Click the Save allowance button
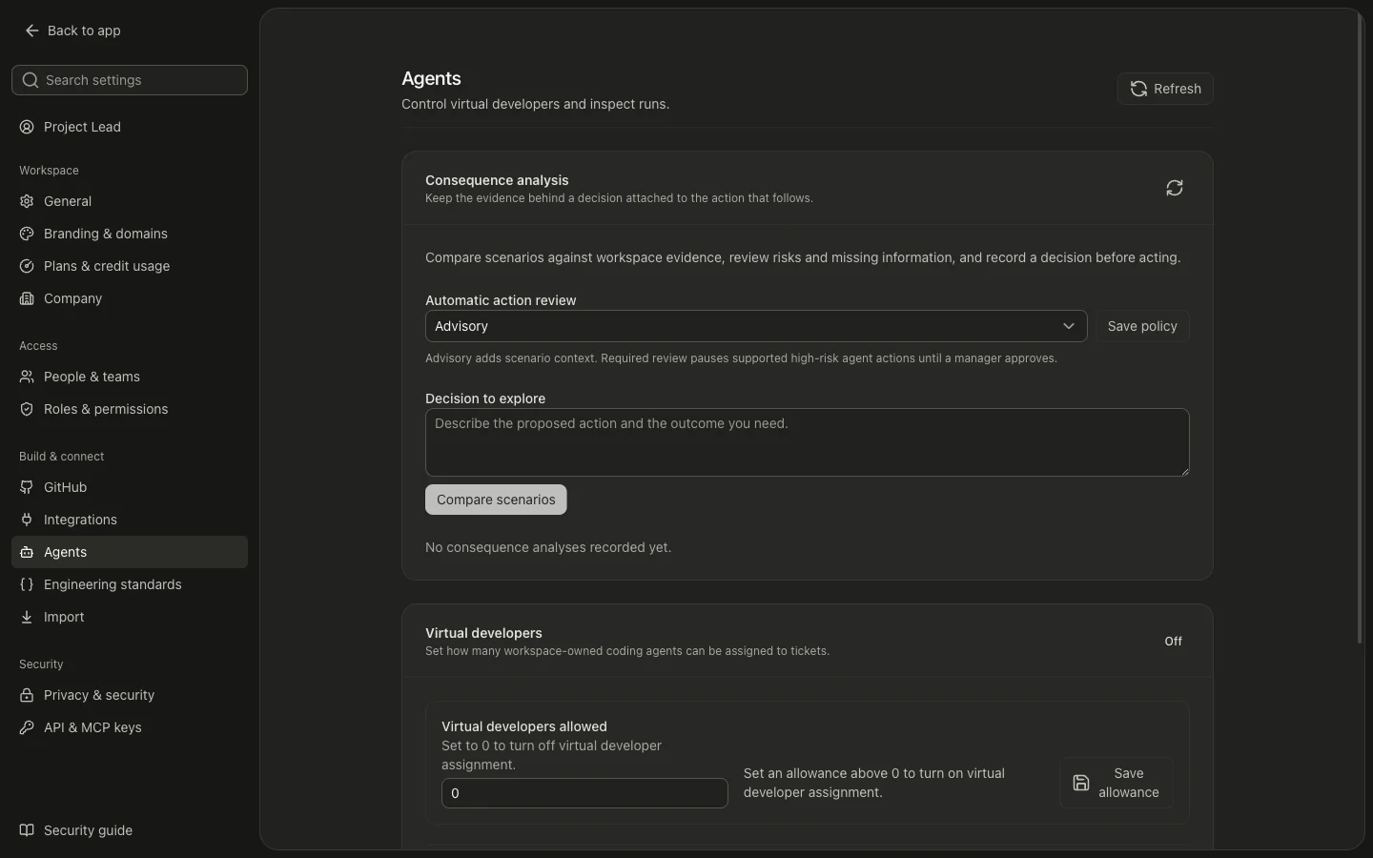Image resolution: width=1373 pixels, height=858 pixels. tap(1117, 783)
